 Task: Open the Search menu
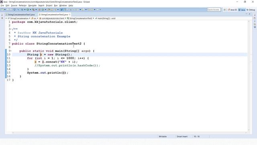click(41, 6)
